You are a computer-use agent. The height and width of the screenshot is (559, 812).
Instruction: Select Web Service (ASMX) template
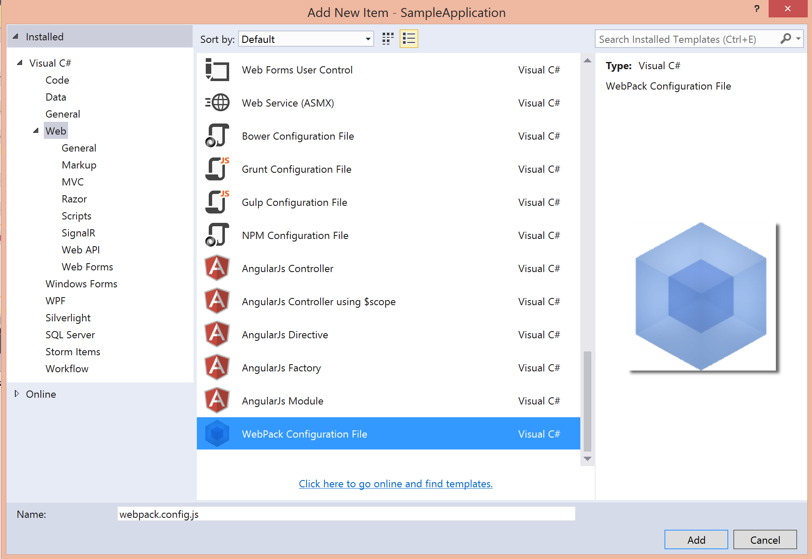[389, 103]
